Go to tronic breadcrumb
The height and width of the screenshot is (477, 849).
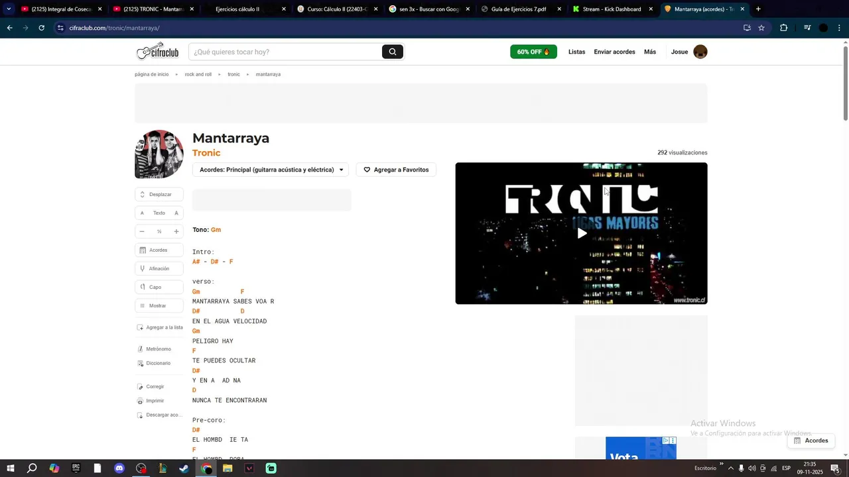pos(233,74)
